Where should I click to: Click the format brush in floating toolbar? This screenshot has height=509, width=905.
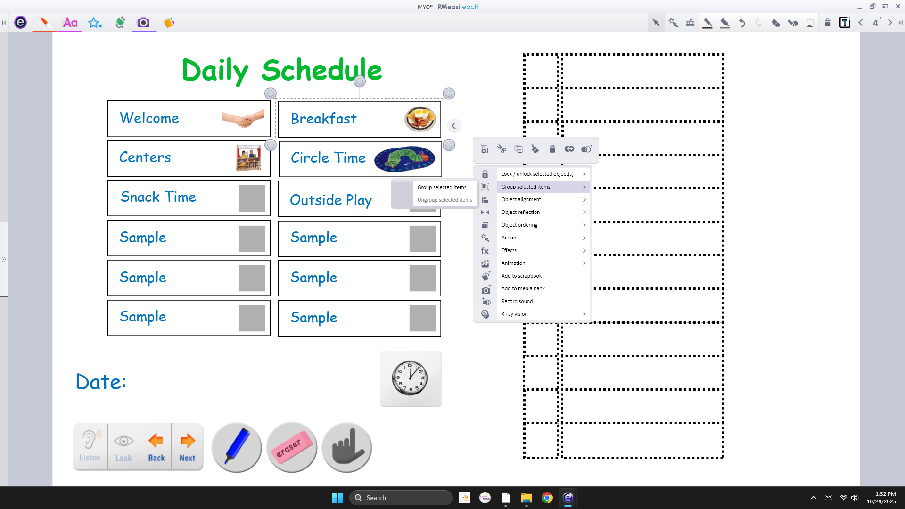coord(535,149)
